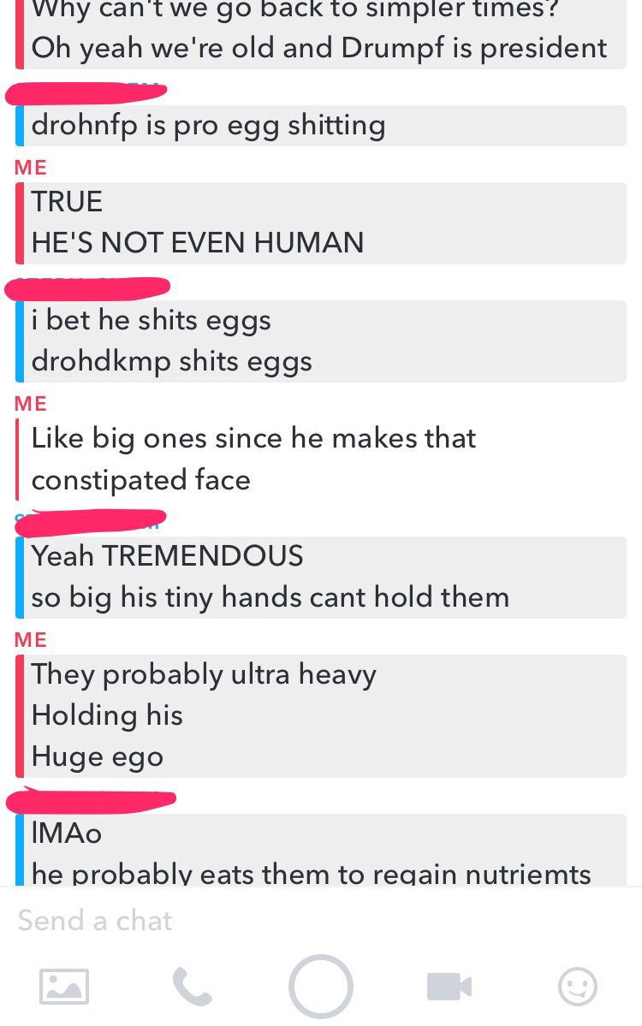Tap 'They probably ultra heavy' message
This screenshot has width=642, height=1026.
[204, 674]
